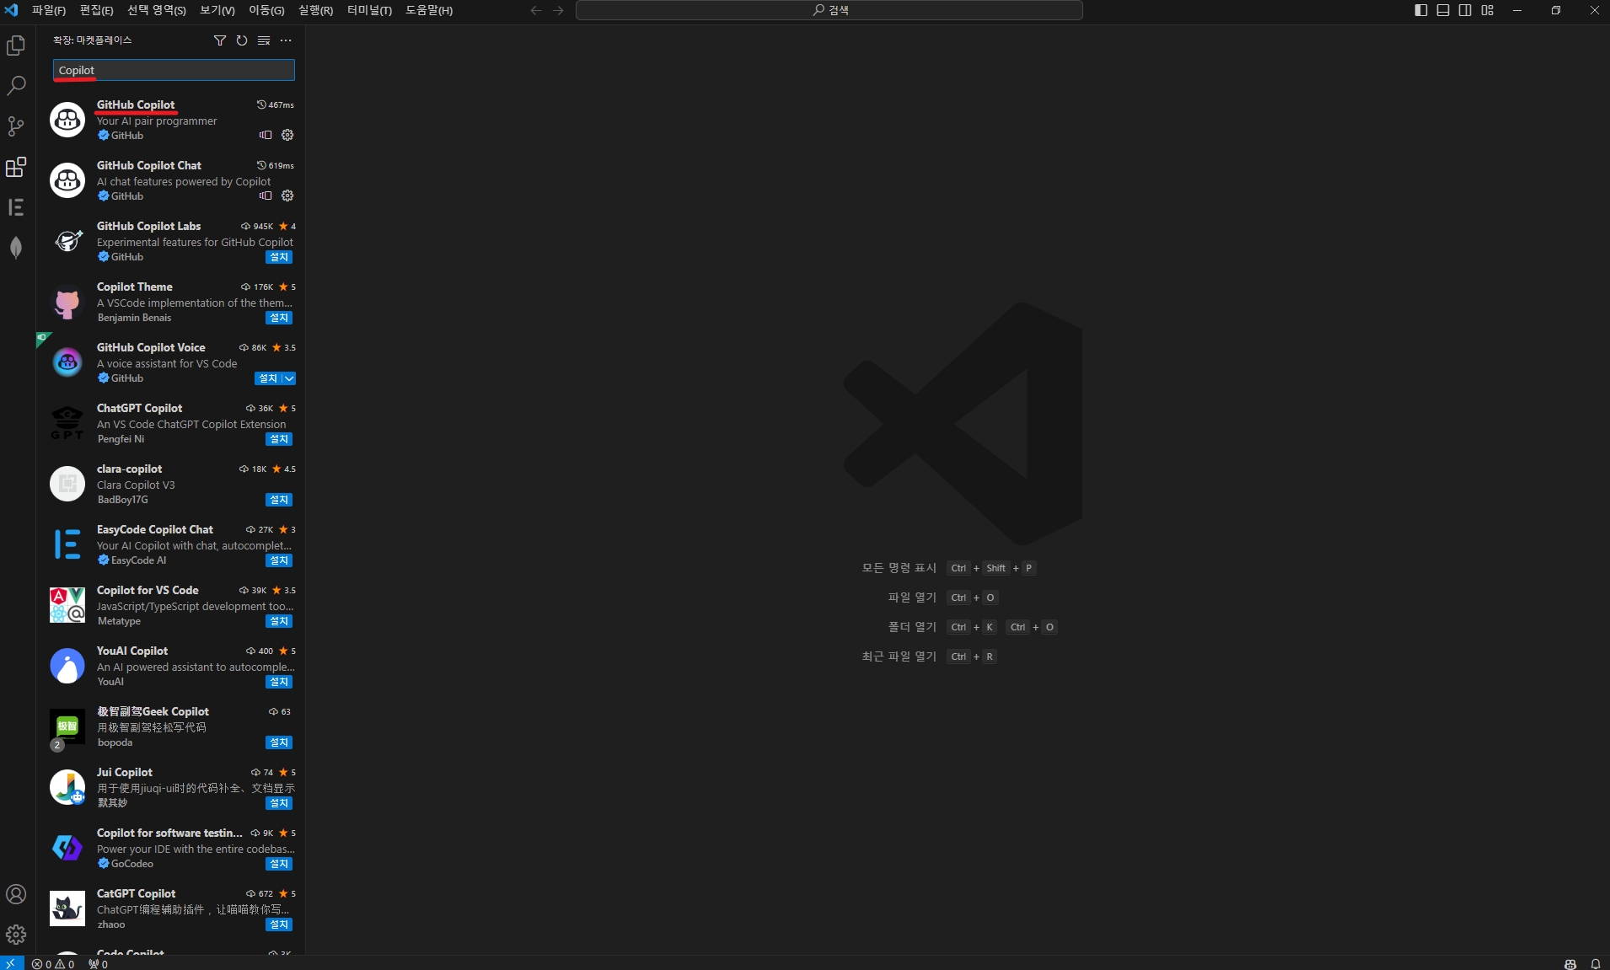This screenshot has height=970, width=1610.
Task: Toggle the primary side bar
Action: [1421, 10]
